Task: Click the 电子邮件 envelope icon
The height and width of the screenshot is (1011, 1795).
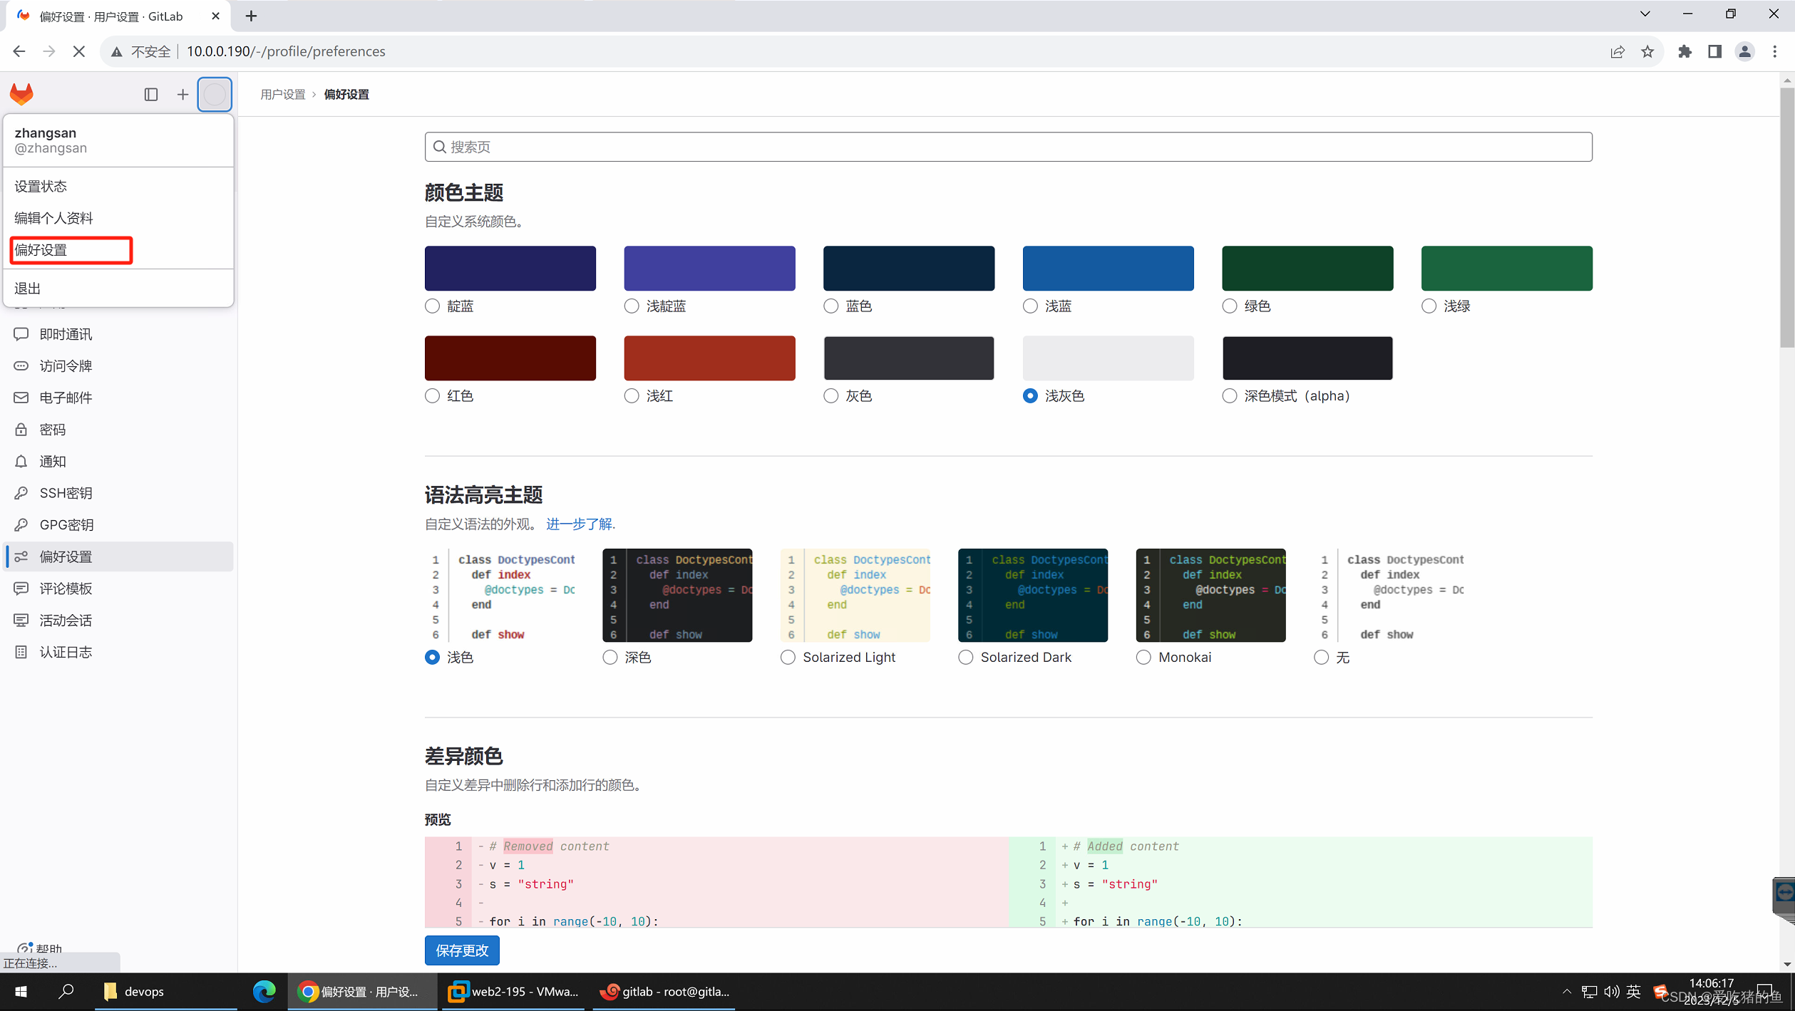Action: coord(21,398)
